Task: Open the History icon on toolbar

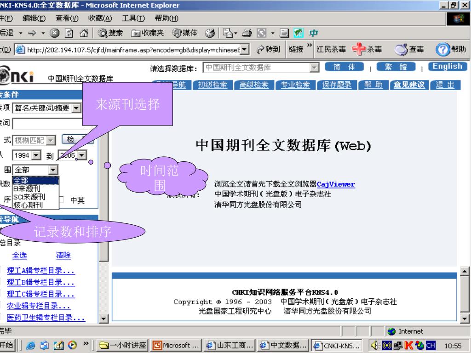Action: (210, 33)
